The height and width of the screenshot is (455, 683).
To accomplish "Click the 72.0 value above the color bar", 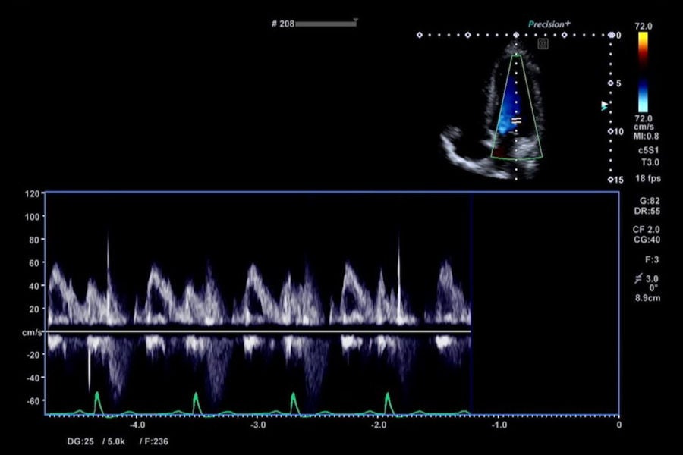I will [644, 26].
